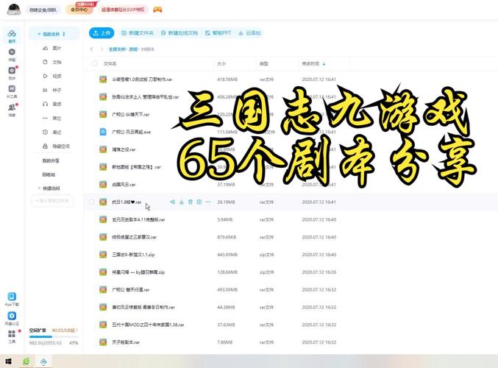Click the blue 上传 upload button
The height and width of the screenshot is (368, 498).
[x=102, y=32]
